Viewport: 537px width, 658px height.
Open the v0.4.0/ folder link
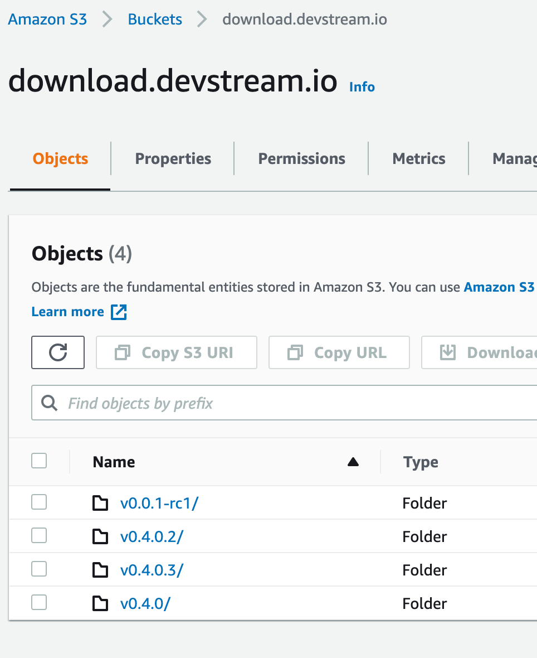tap(145, 604)
